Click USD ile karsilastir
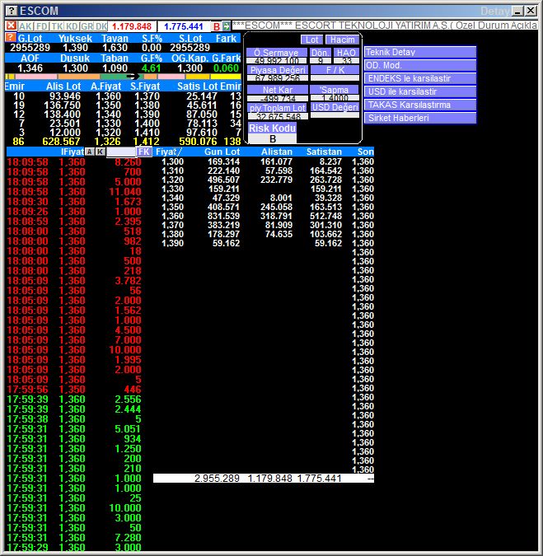 [x=420, y=91]
